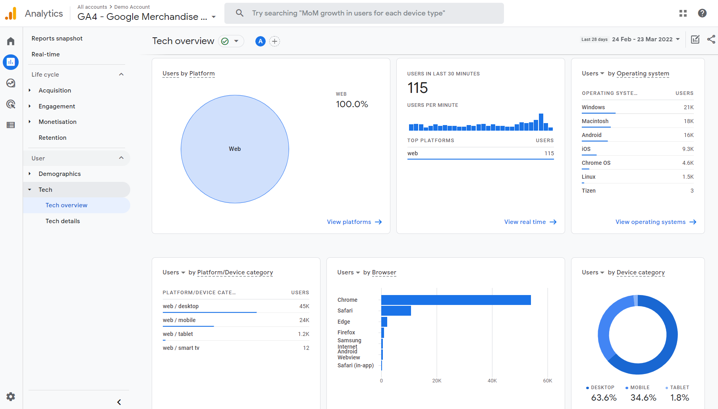Open the report status dropdown arrow
This screenshot has height=409, width=718.
(x=236, y=41)
